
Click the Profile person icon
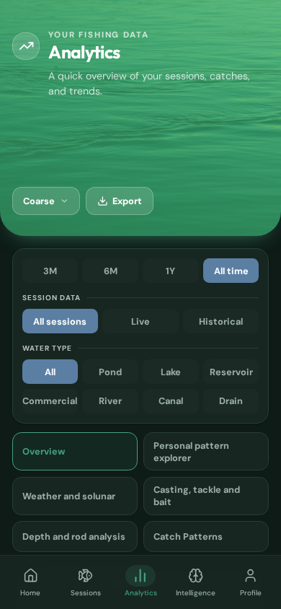point(251,575)
